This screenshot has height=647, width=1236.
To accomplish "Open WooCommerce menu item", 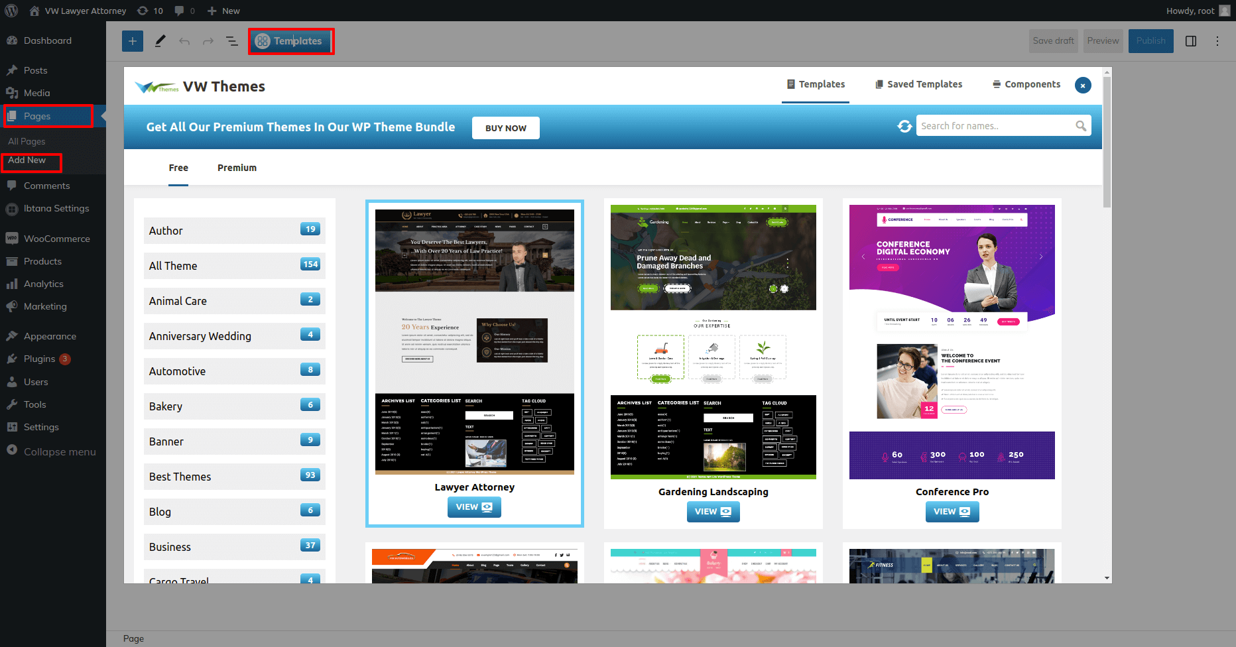I will click(x=53, y=239).
